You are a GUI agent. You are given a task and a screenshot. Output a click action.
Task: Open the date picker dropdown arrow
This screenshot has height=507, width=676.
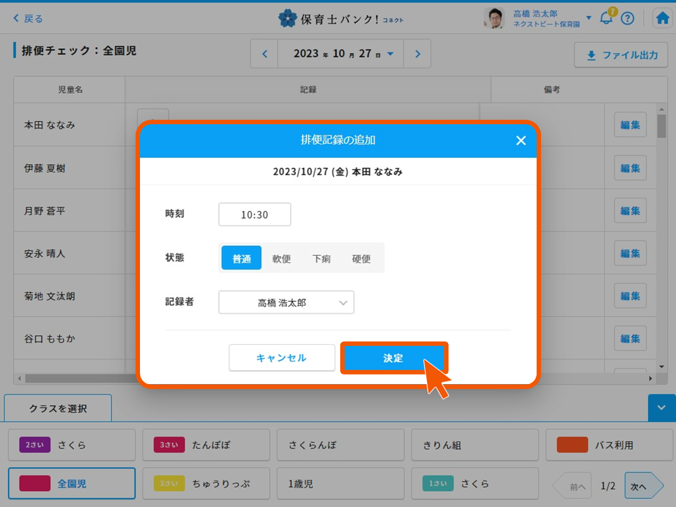coord(390,54)
